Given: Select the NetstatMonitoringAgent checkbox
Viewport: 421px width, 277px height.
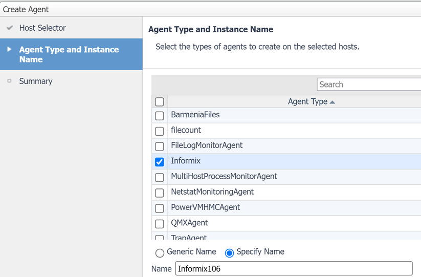Looking at the screenshot, I should click(160, 193).
